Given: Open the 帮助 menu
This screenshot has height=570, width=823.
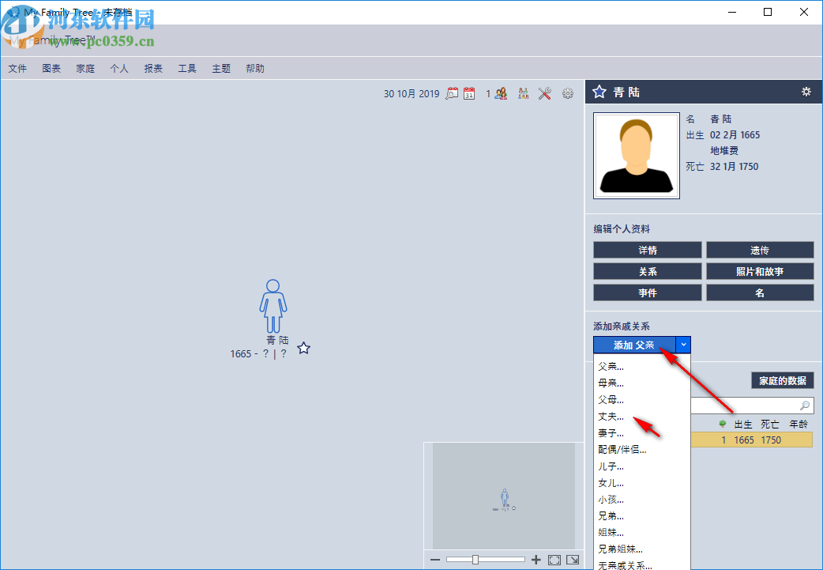Looking at the screenshot, I should 255,69.
